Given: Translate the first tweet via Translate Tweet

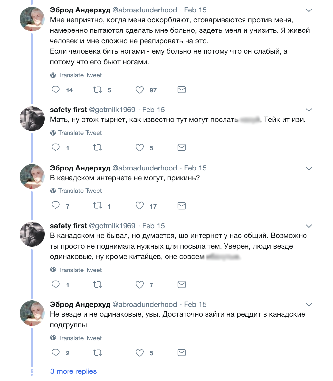Looking at the screenshot, I should pyautogui.click(x=76, y=75).
